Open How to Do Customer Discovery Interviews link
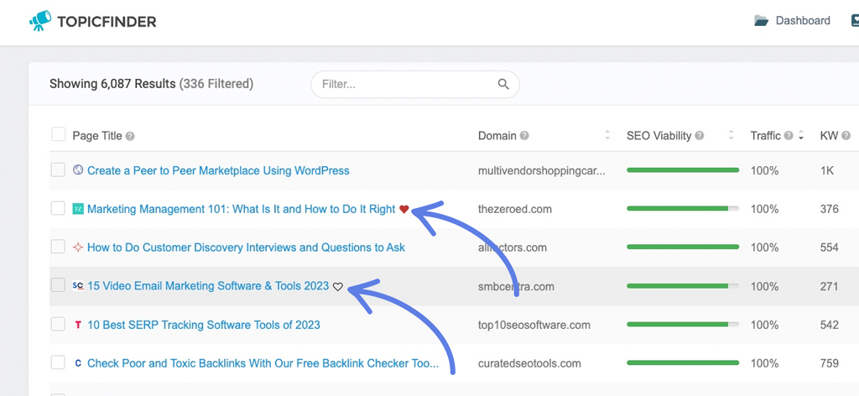 tap(246, 247)
